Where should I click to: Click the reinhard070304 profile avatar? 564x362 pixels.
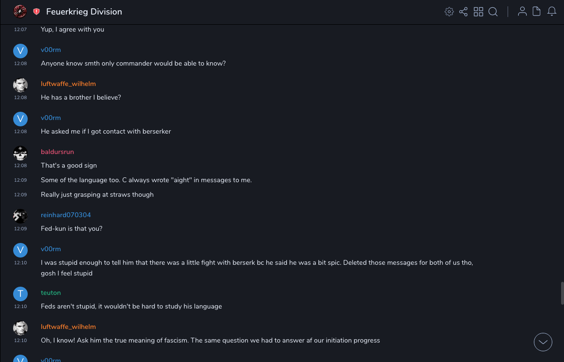point(20,216)
